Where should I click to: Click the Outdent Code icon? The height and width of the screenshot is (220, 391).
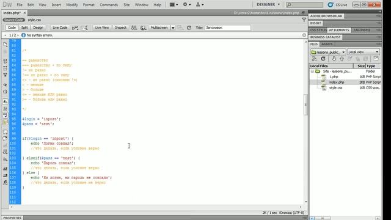[5, 175]
